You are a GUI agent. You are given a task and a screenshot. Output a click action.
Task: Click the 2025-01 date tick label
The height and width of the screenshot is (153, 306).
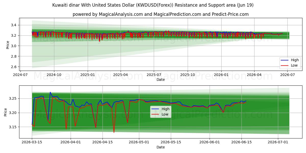(88, 75)
